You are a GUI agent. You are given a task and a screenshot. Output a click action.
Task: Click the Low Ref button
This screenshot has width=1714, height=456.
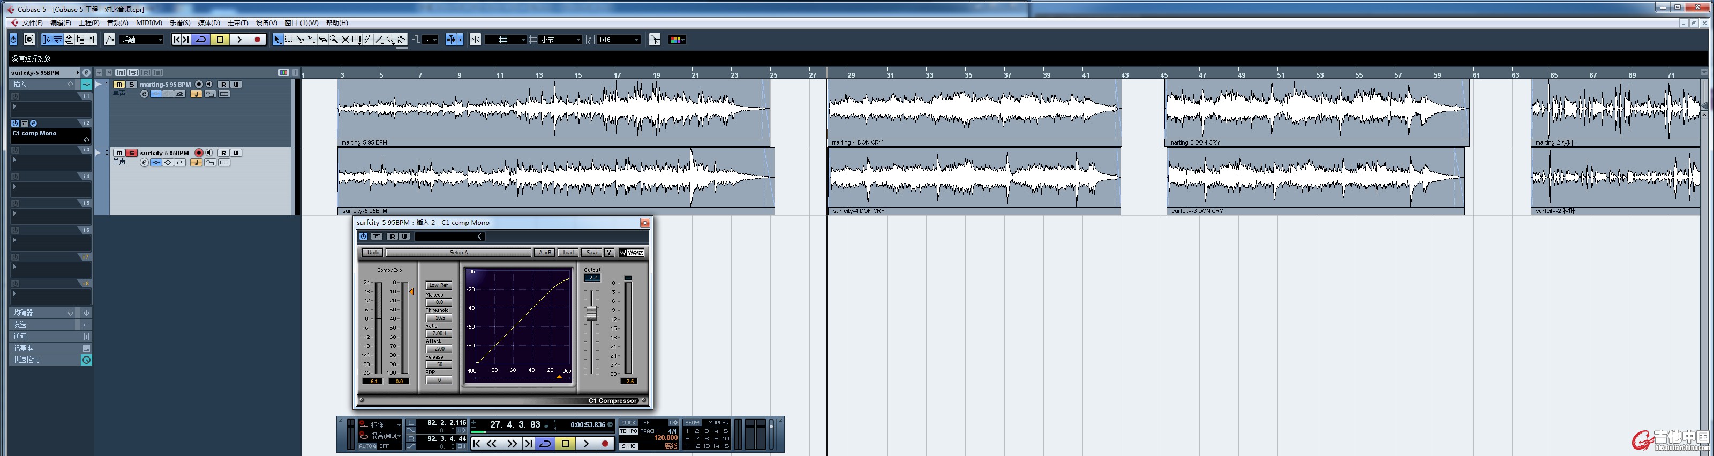coord(439,285)
